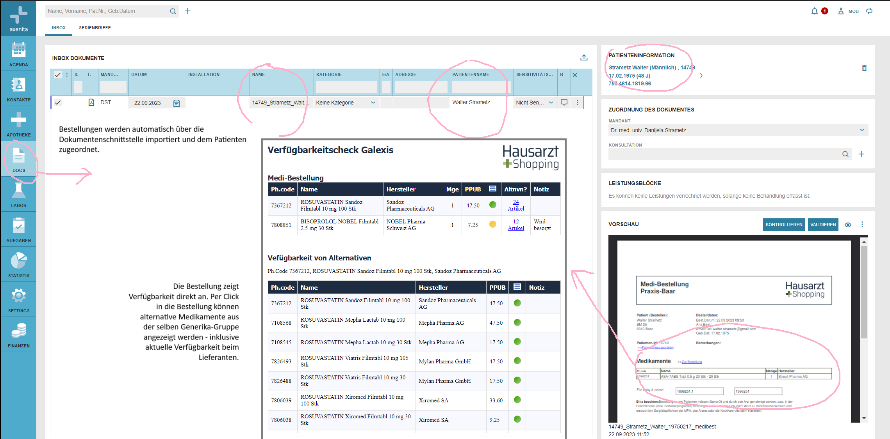Screen dimensions: 890x439
Task: Add a new patient with plus icon
Action: pyautogui.click(x=187, y=11)
